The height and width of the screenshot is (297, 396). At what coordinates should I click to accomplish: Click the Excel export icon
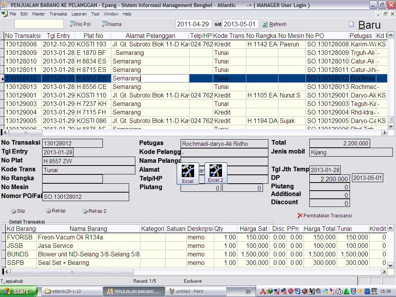pos(188,171)
